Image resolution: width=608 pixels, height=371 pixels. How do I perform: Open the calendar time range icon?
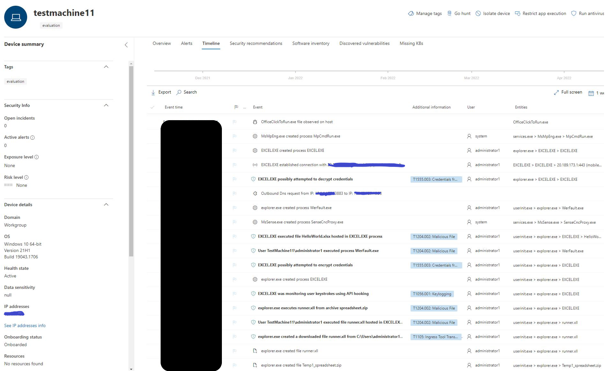click(591, 93)
